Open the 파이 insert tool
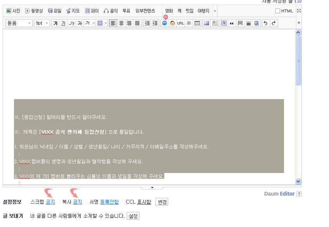The height and width of the screenshot is (227, 329). point(92,11)
